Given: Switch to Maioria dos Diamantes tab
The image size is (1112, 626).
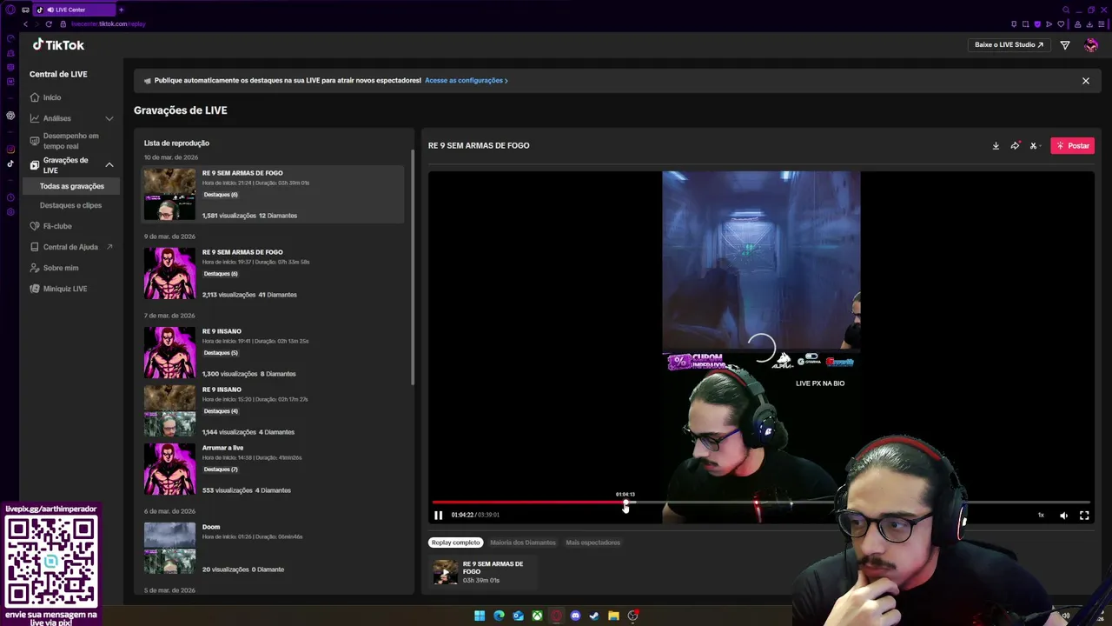Looking at the screenshot, I should click(x=523, y=543).
